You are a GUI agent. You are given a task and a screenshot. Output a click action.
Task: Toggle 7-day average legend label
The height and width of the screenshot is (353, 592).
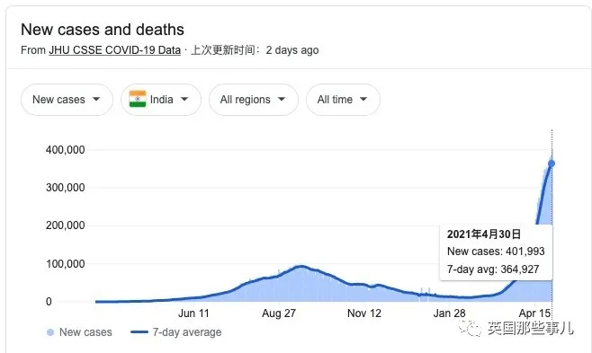coord(187,332)
